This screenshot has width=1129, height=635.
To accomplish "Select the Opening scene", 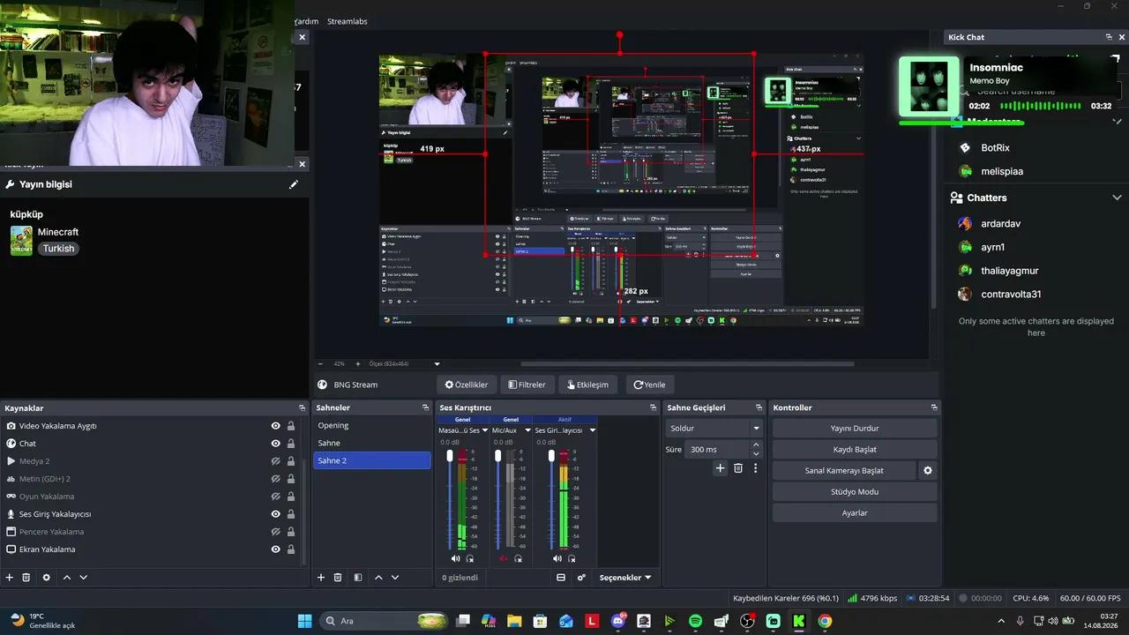I will pyautogui.click(x=372, y=425).
